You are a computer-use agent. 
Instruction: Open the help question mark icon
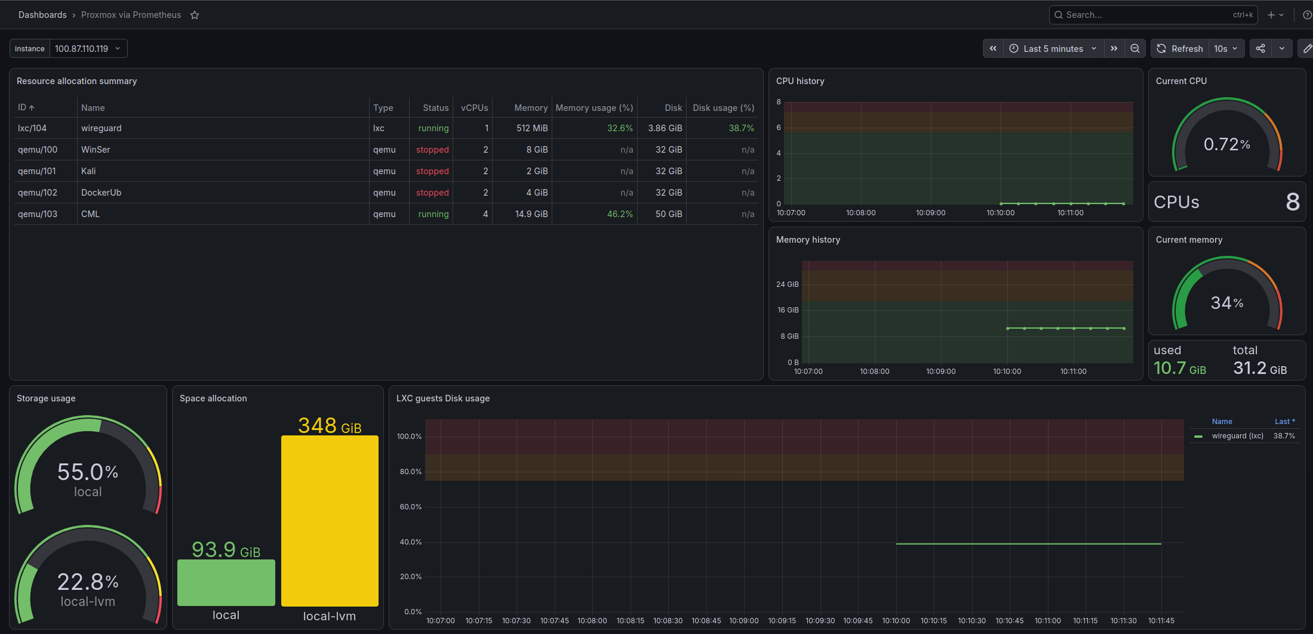tap(1307, 15)
